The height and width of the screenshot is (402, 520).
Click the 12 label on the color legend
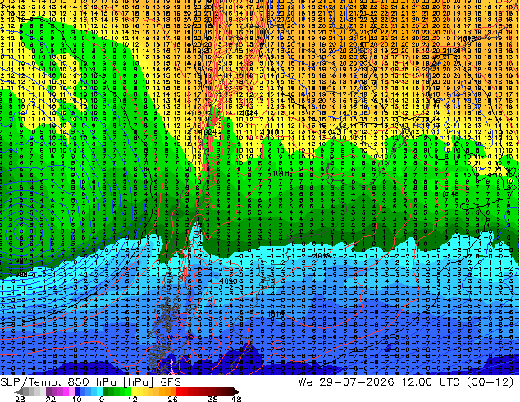[133, 399]
